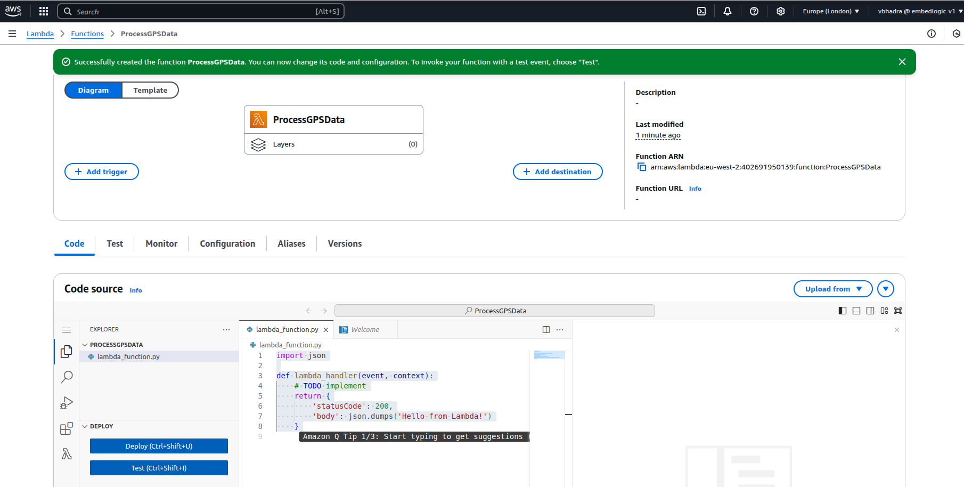
Task: Open the Upload from dropdown
Action: (832, 289)
